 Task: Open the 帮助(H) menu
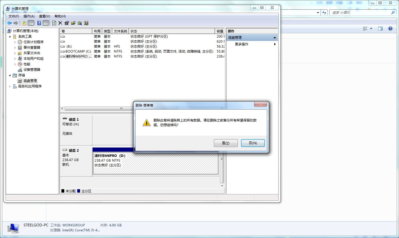60,16
